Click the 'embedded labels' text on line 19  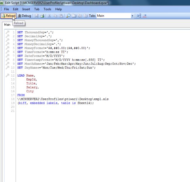(x=44, y=103)
